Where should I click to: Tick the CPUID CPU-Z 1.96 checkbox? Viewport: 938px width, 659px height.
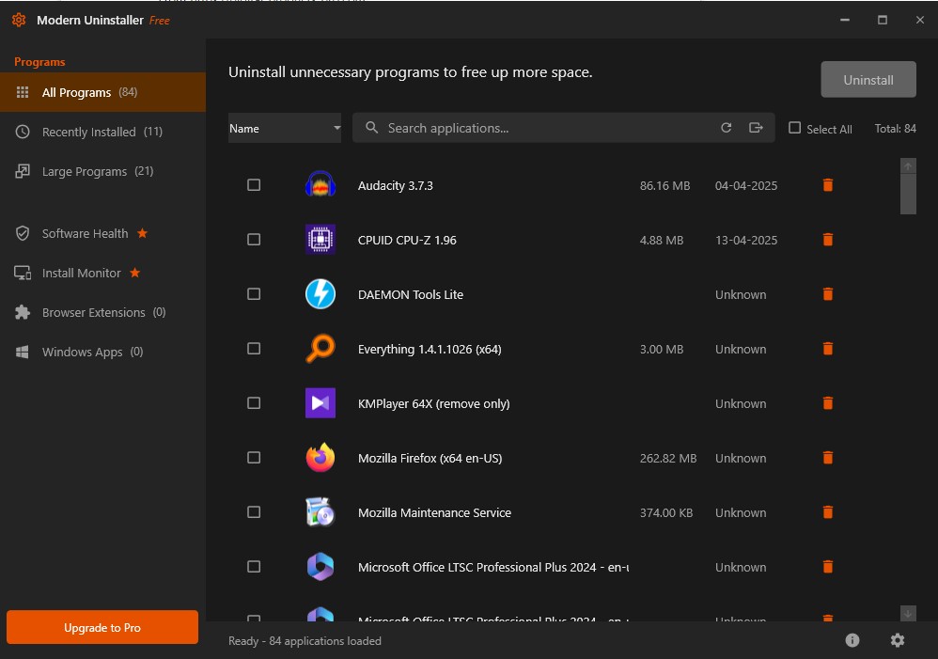254,240
